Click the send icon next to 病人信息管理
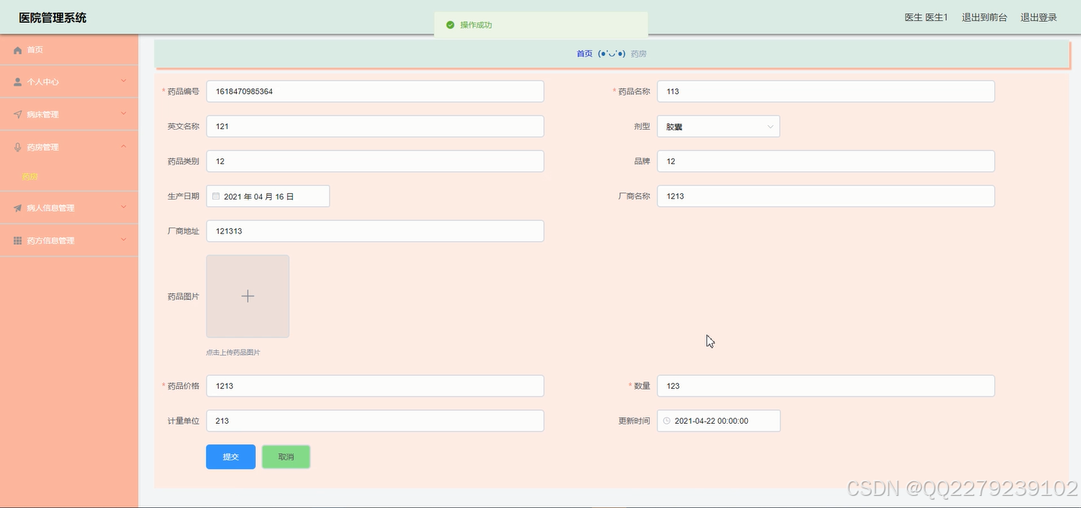 pyautogui.click(x=17, y=207)
